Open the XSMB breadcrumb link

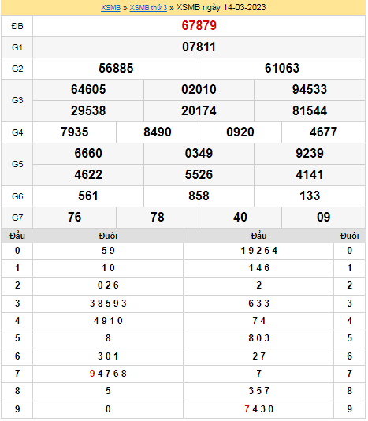click(110, 7)
